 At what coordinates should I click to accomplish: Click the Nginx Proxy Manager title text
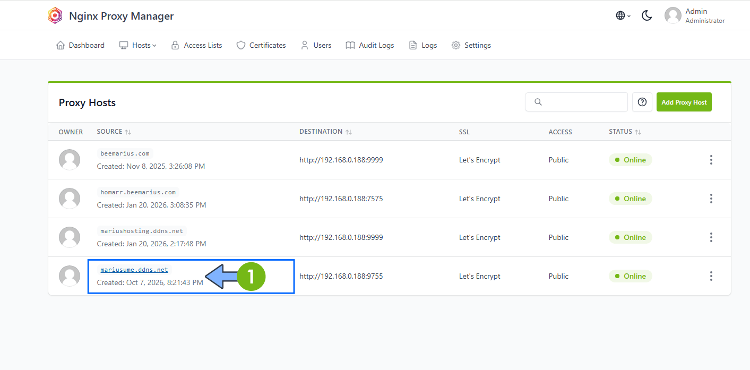(122, 16)
